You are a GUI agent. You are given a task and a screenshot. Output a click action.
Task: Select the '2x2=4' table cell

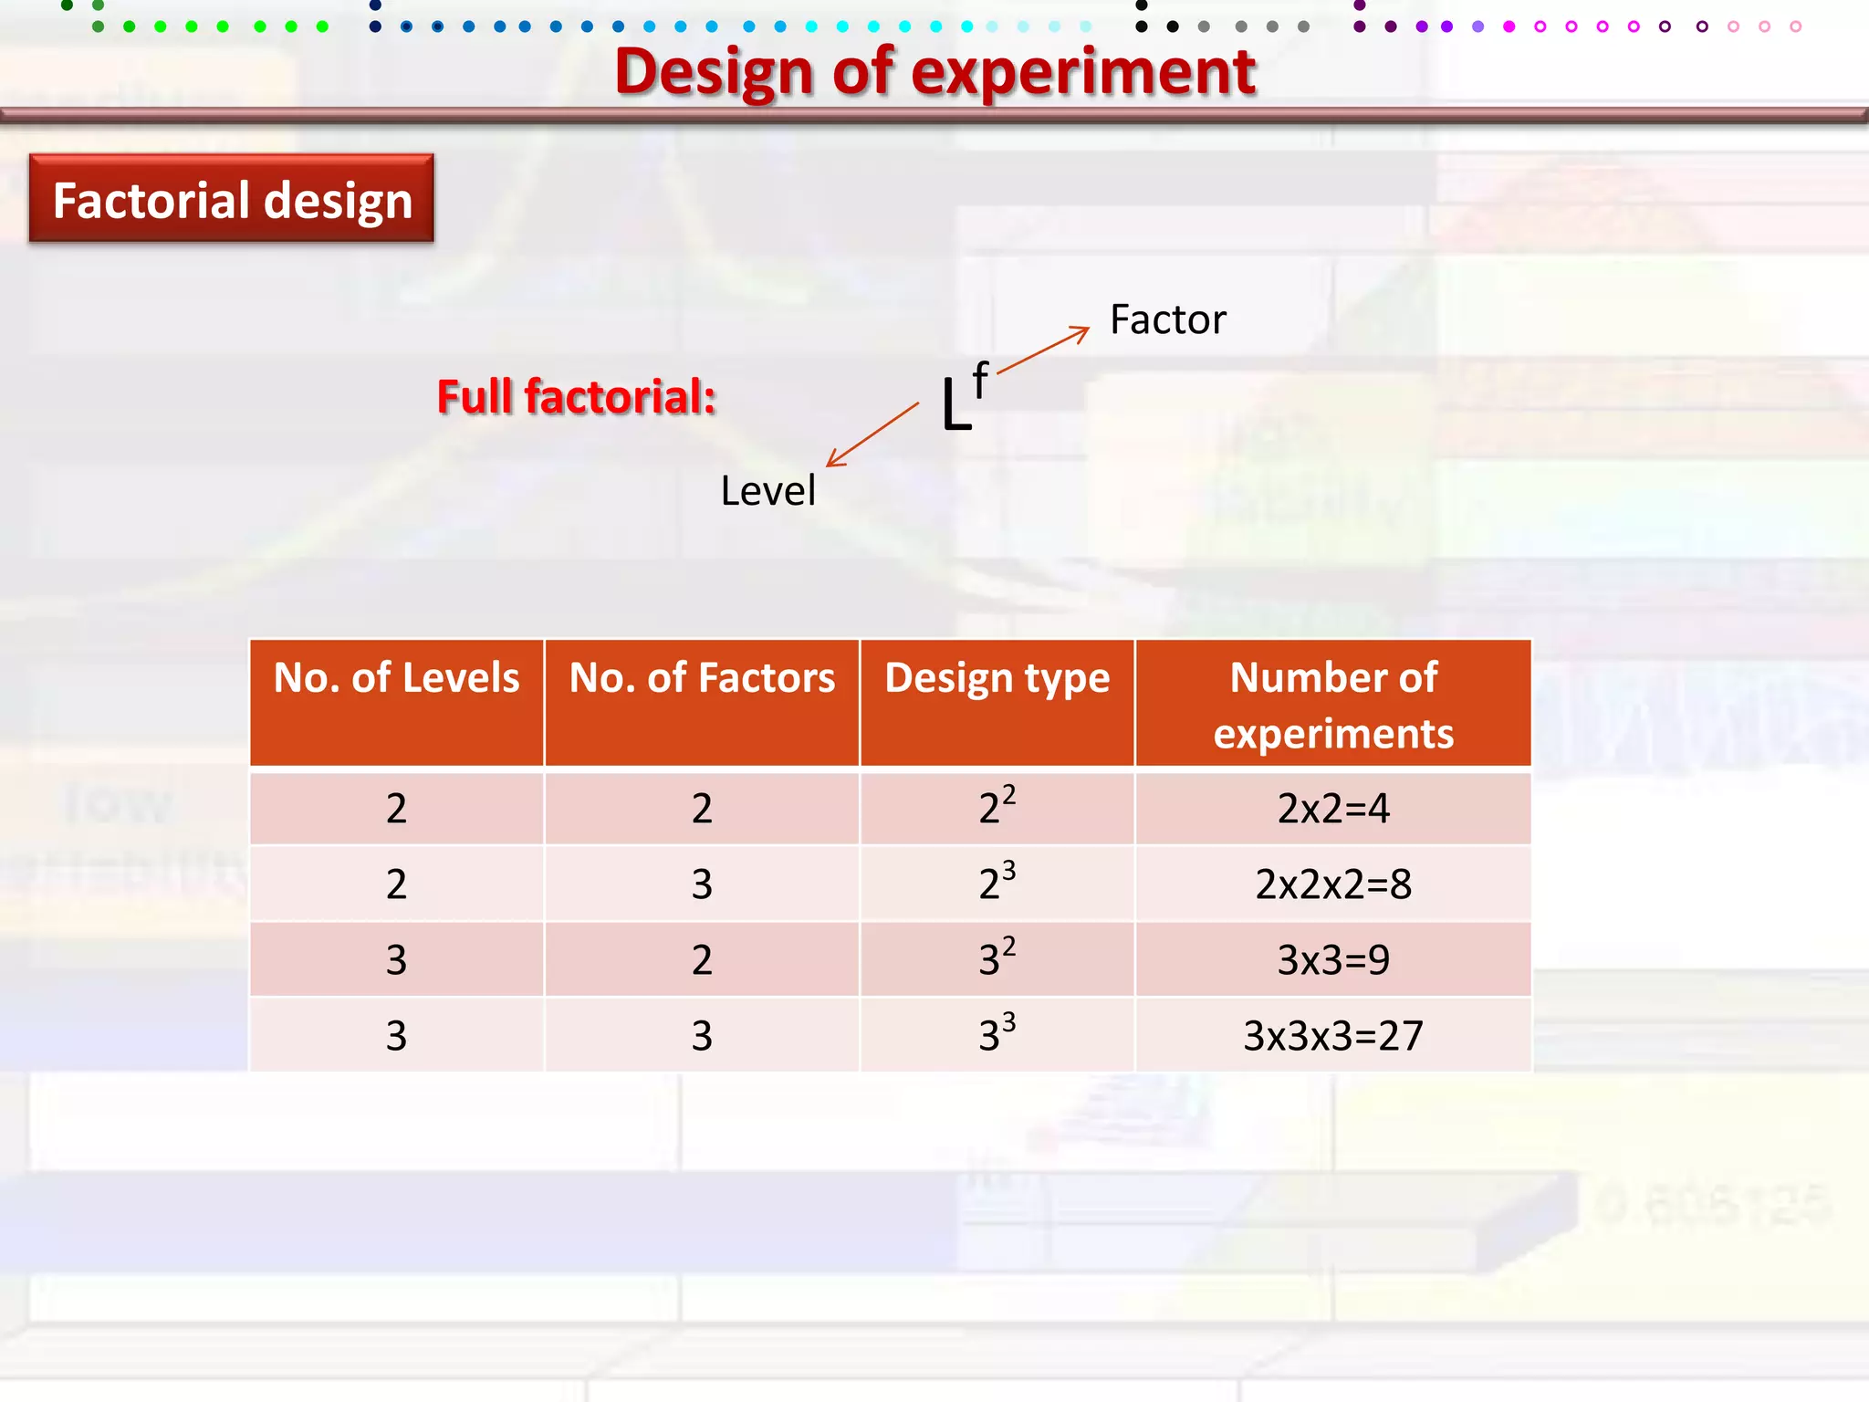click(1333, 808)
